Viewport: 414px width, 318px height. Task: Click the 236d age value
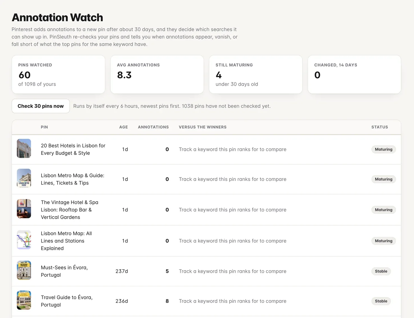(122, 301)
